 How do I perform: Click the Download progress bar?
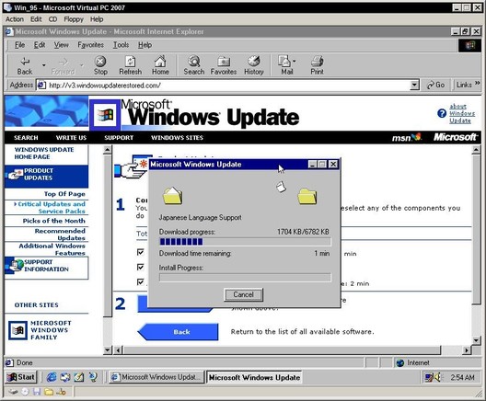(x=245, y=242)
